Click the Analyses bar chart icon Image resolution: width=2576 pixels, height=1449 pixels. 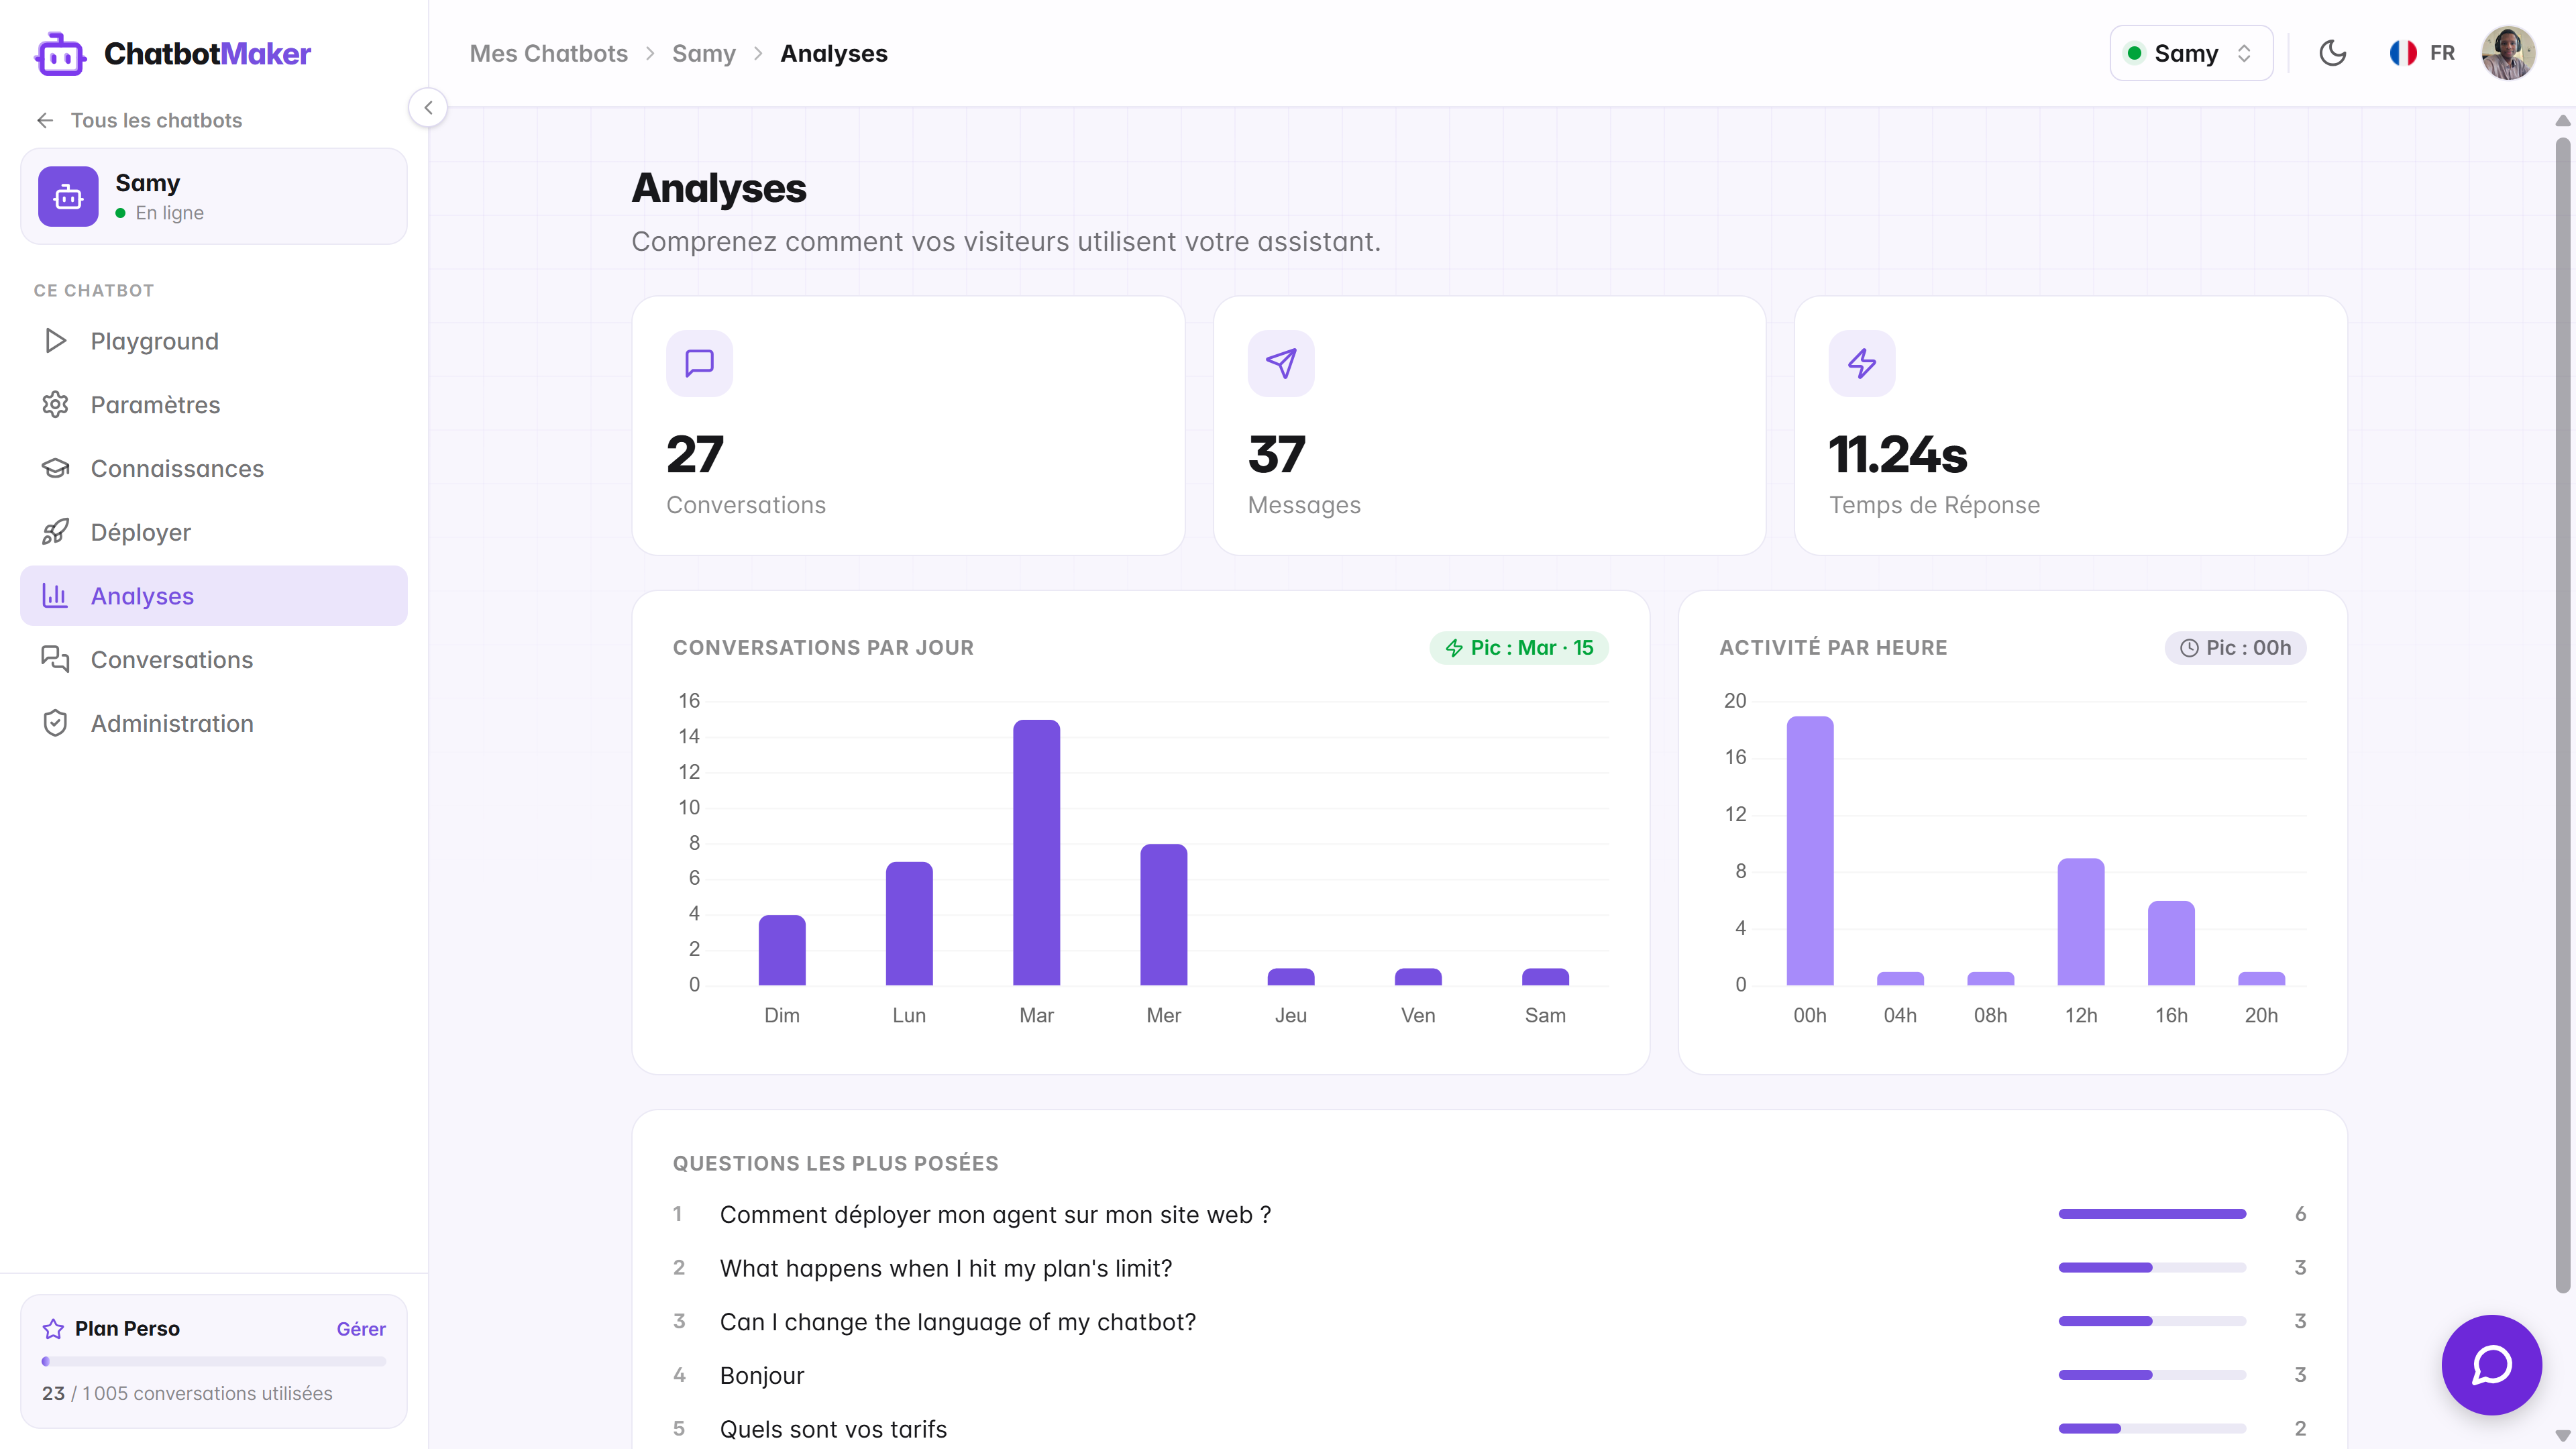tap(56, 596)
